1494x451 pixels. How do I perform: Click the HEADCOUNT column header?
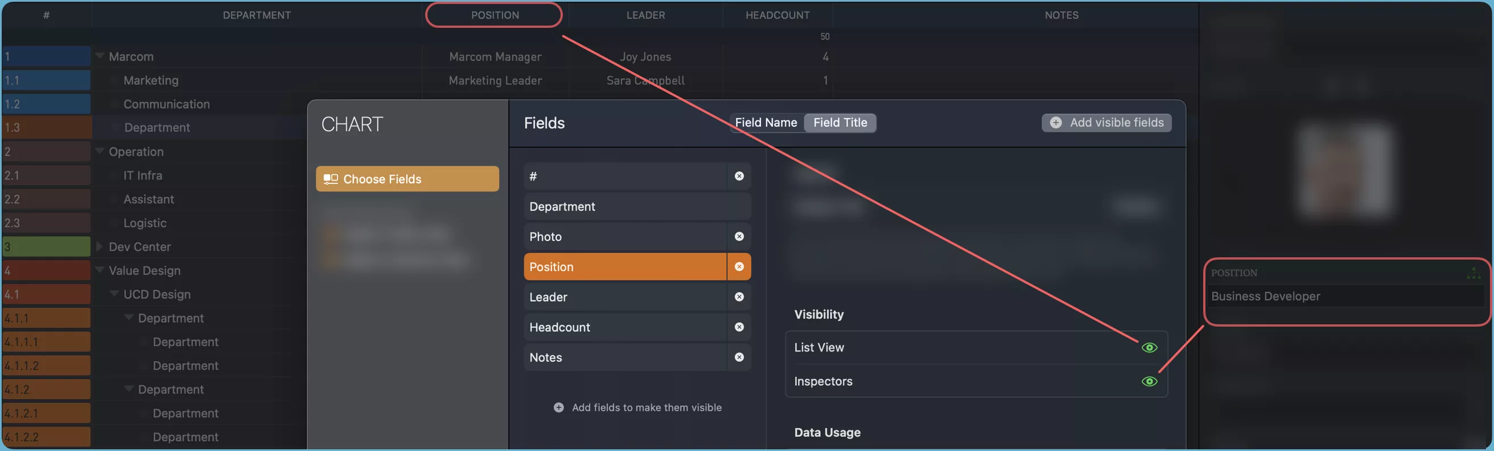coord(777,15)
